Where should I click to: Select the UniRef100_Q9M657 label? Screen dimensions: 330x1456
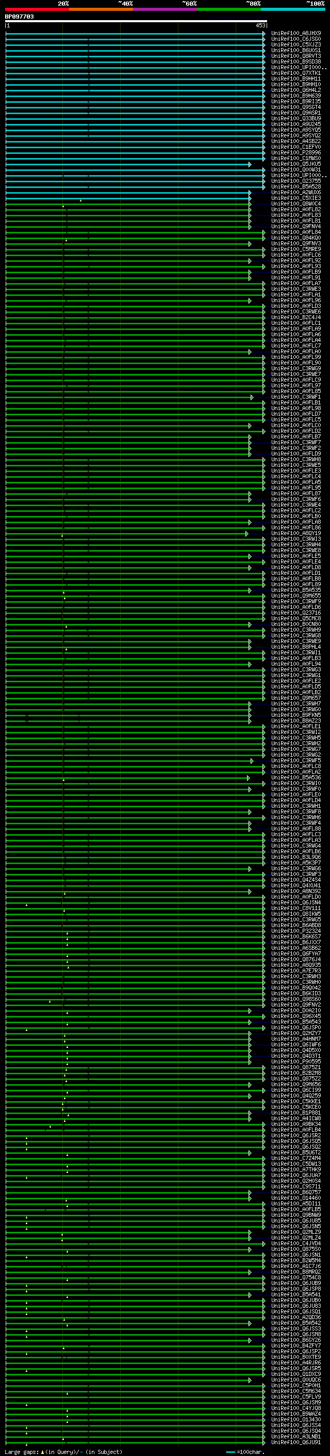(296, 698)
